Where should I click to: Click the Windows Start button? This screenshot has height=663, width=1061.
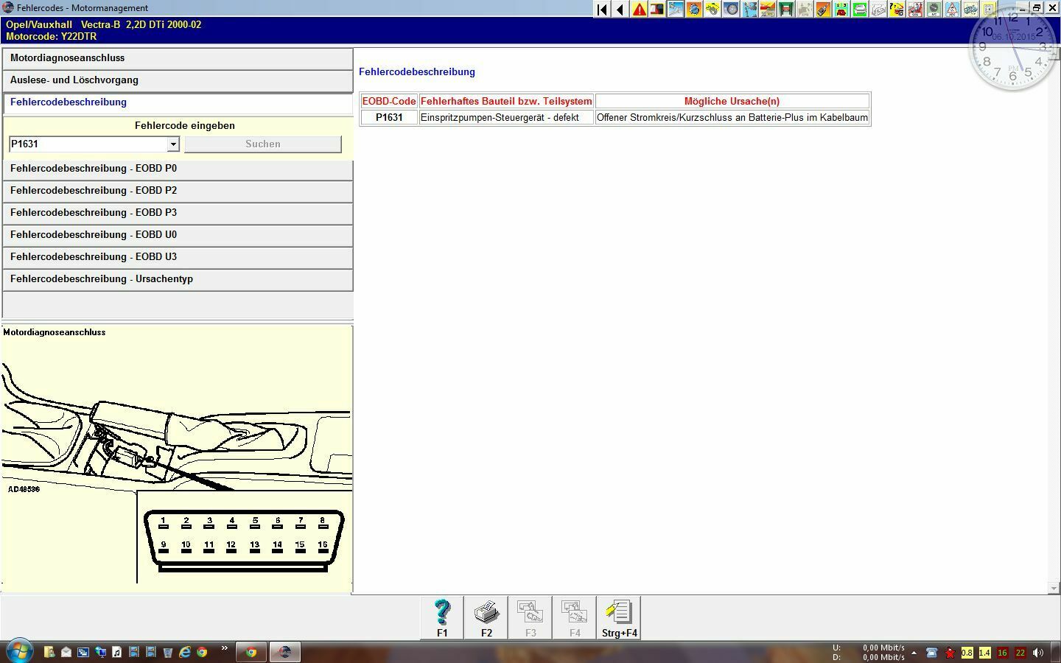pos(20,651)
